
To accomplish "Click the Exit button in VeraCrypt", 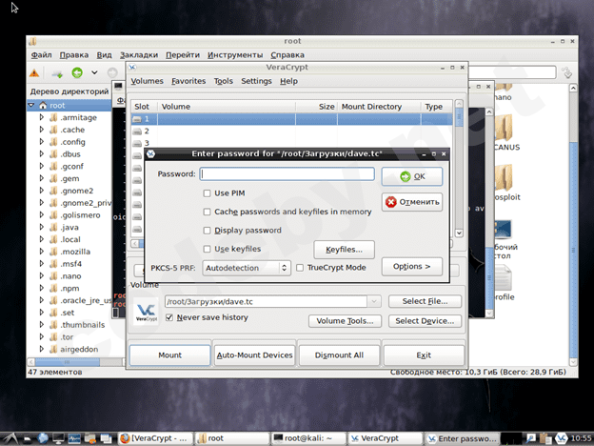I will [424, 355].
